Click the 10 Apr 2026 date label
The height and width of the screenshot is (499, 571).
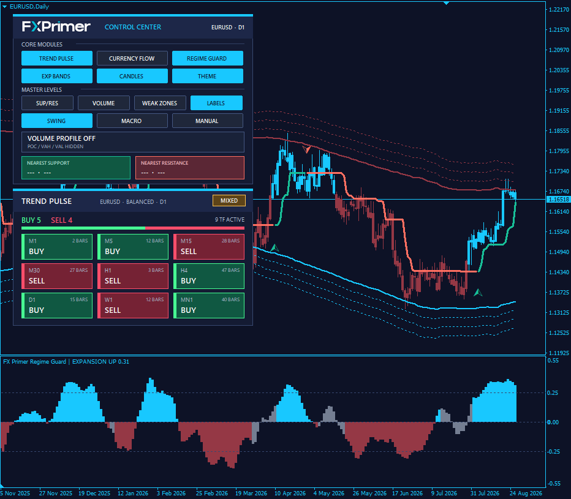pyautogui.click(x=290, y=493)
